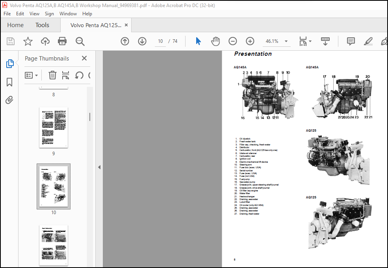Activate the Selection arrow tool
The width and height of the screenshot is (388, 268).
coord(198,41)
